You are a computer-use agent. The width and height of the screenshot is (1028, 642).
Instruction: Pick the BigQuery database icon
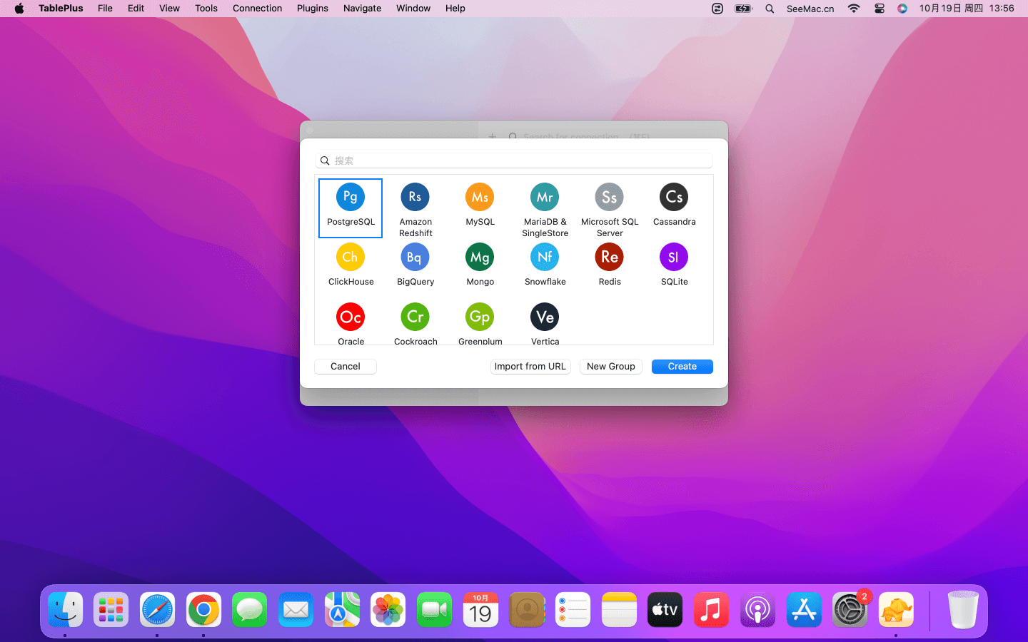(x=415, y=257)
